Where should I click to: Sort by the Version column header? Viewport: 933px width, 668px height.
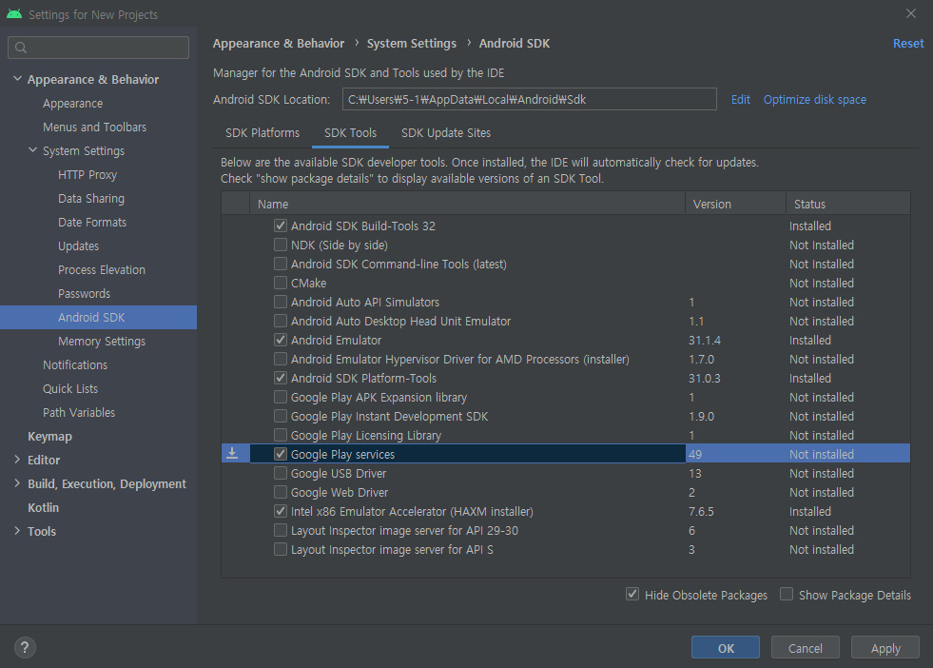[735, 204]
